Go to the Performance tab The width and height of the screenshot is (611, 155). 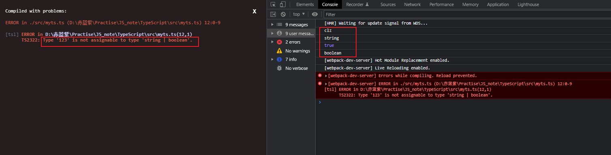click(x=442, y=4)
